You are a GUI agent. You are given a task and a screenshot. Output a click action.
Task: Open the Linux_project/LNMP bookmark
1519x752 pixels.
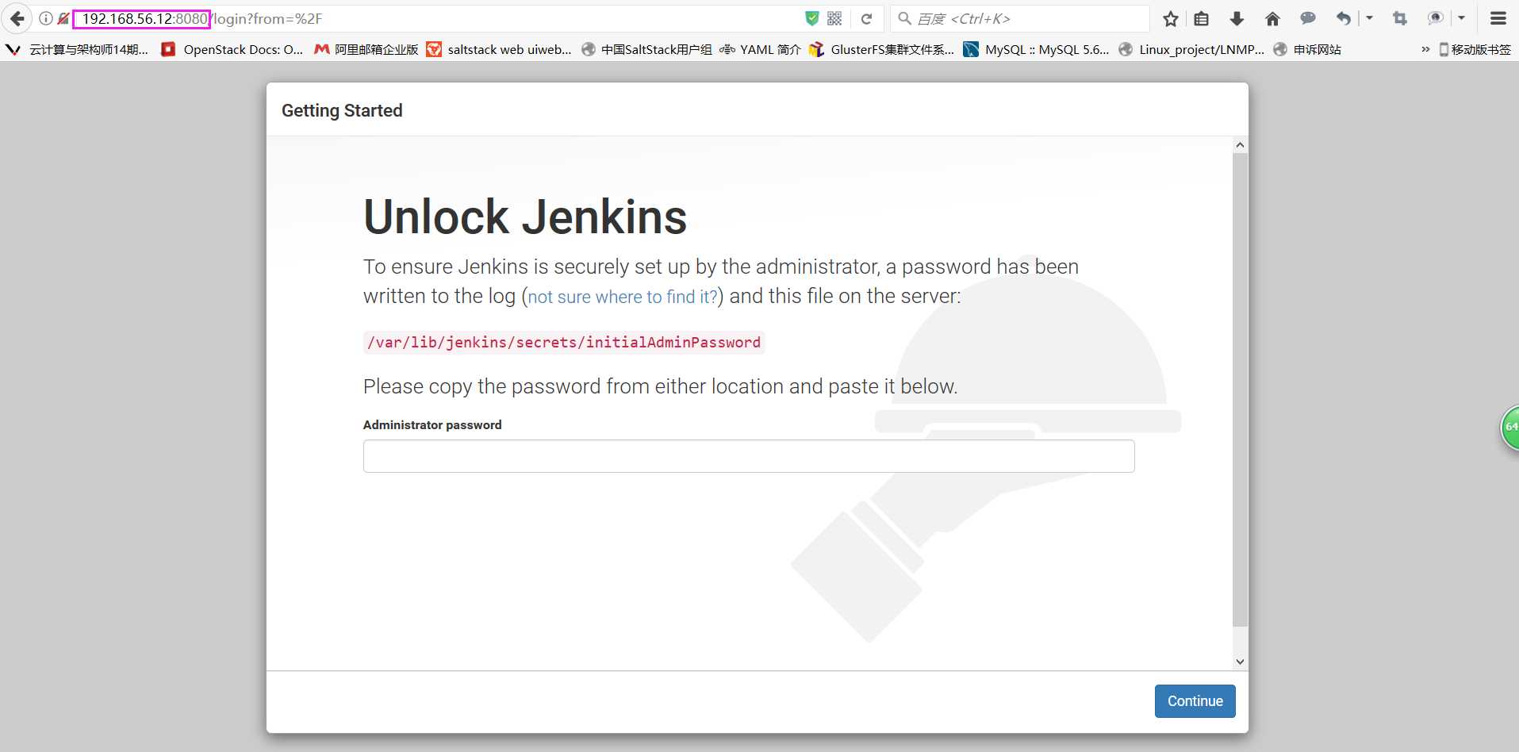coord(1191,49)
